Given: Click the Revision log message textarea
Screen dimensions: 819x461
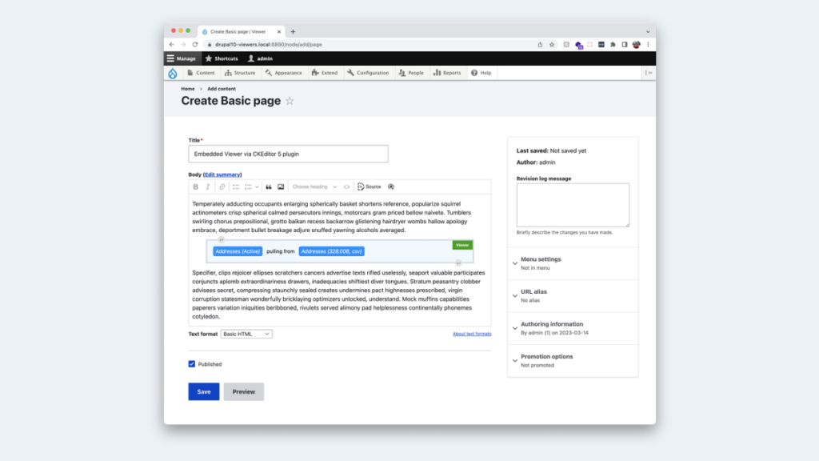Looking at the screenshot, I should coord(573,205).
